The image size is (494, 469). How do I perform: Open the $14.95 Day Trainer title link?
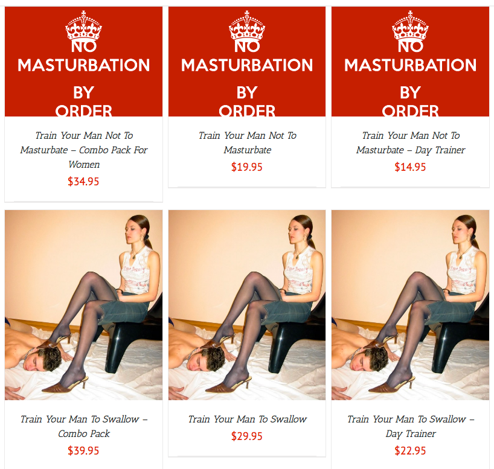coord(411,142)
